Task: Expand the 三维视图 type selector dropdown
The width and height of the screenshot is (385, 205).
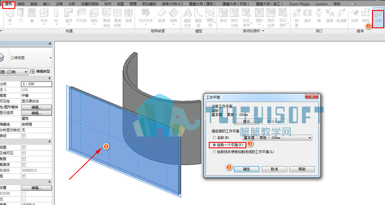Action: coord(51,58)
